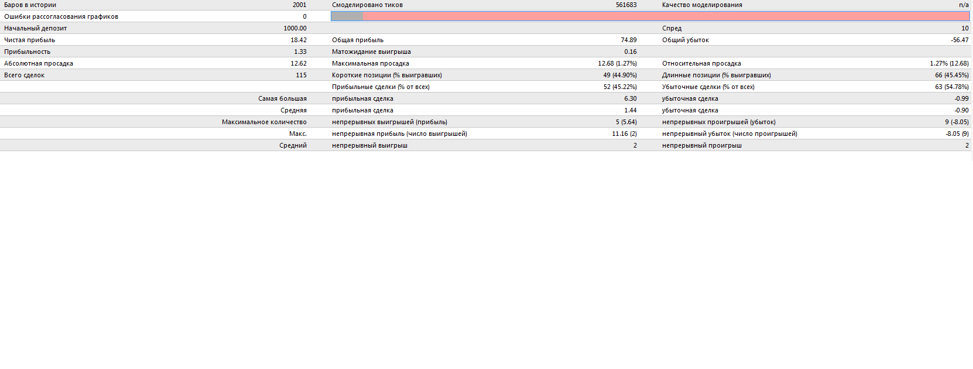This screenshot has width=973, height=369.
Task: Click the modeling quality value n/a
Action: pyautogui.click(x=964, y=5)
